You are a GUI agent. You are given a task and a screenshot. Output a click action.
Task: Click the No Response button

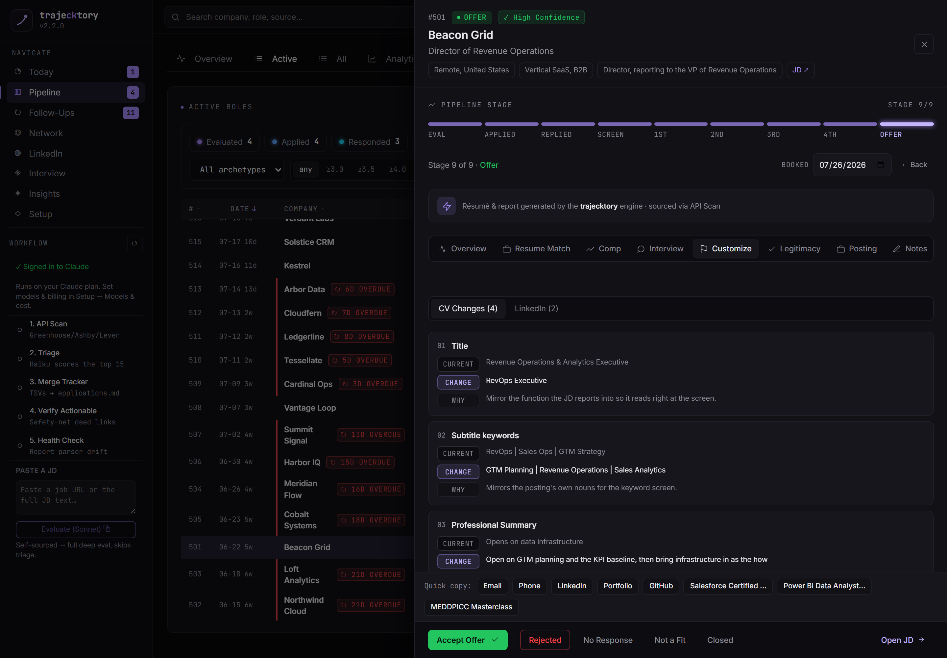pos(608,640)
